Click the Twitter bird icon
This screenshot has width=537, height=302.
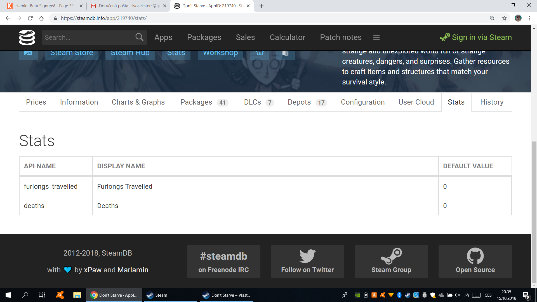coord(307,256)
